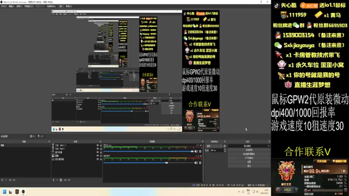Remove the selected scene with the minus icon
The height and width of the screenshot is (196, 349).
click(6, 180)
